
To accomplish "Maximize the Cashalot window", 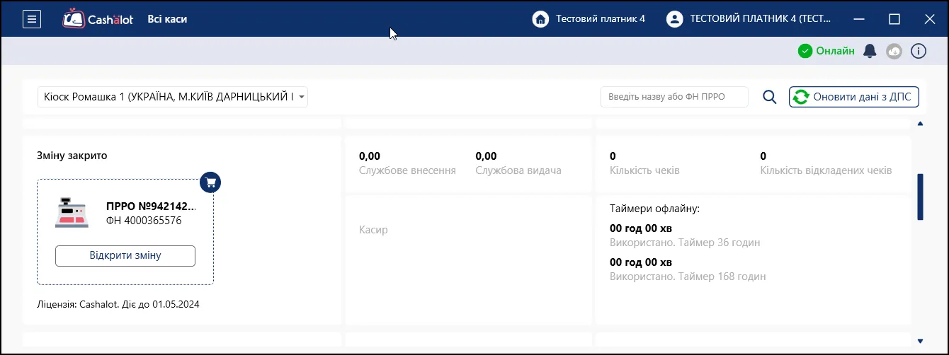I will pyautogui.click(x=894, y=19).
